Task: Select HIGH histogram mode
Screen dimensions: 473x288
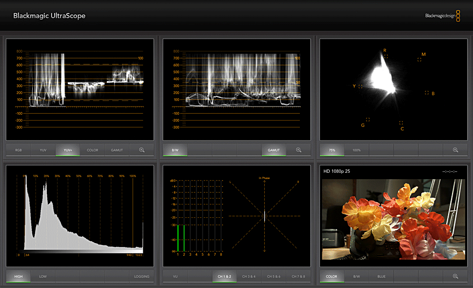Action: pyautogui.click(x=19, y=276)
